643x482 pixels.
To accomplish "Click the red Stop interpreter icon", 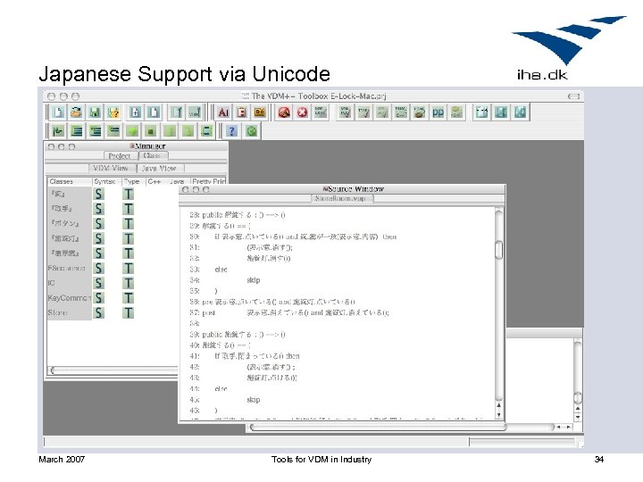I will [x=302, y=112].
